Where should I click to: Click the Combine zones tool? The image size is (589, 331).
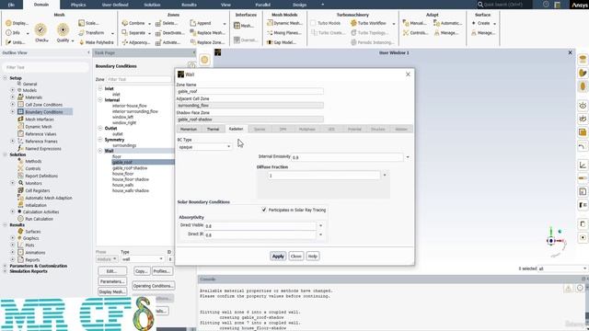136,23
